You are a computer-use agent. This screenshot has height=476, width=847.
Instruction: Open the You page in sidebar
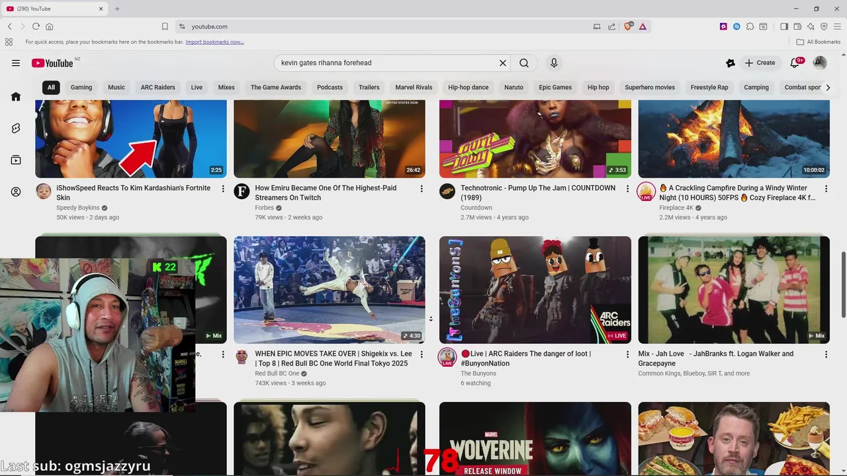click(x=16, y=192)
